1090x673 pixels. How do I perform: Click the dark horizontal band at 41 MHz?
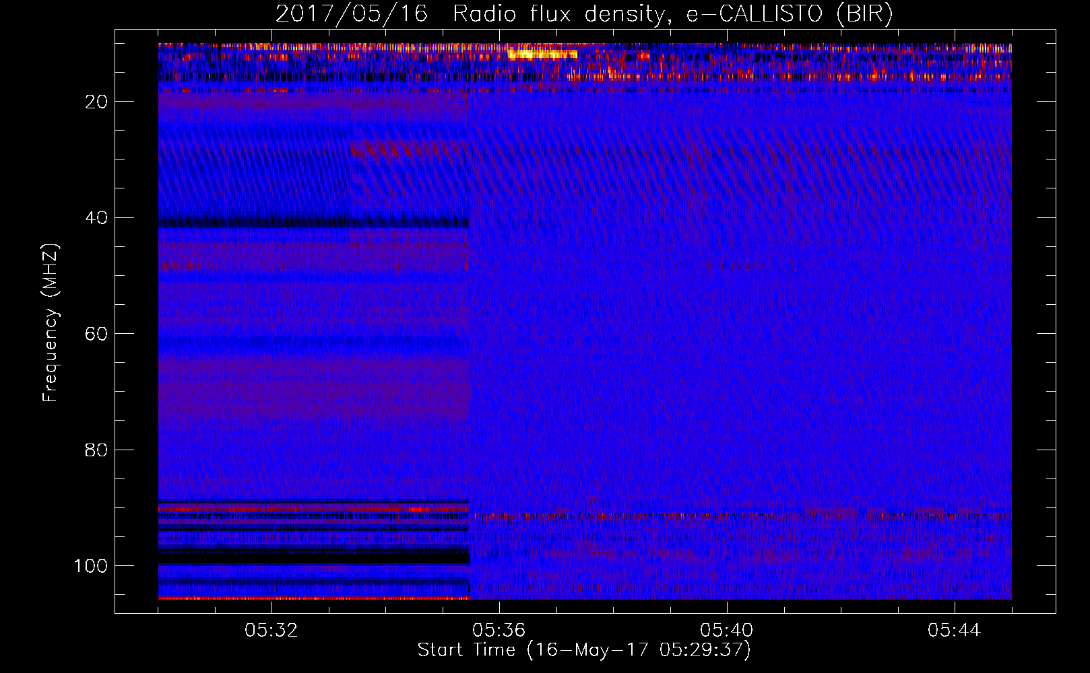(314, 221)
